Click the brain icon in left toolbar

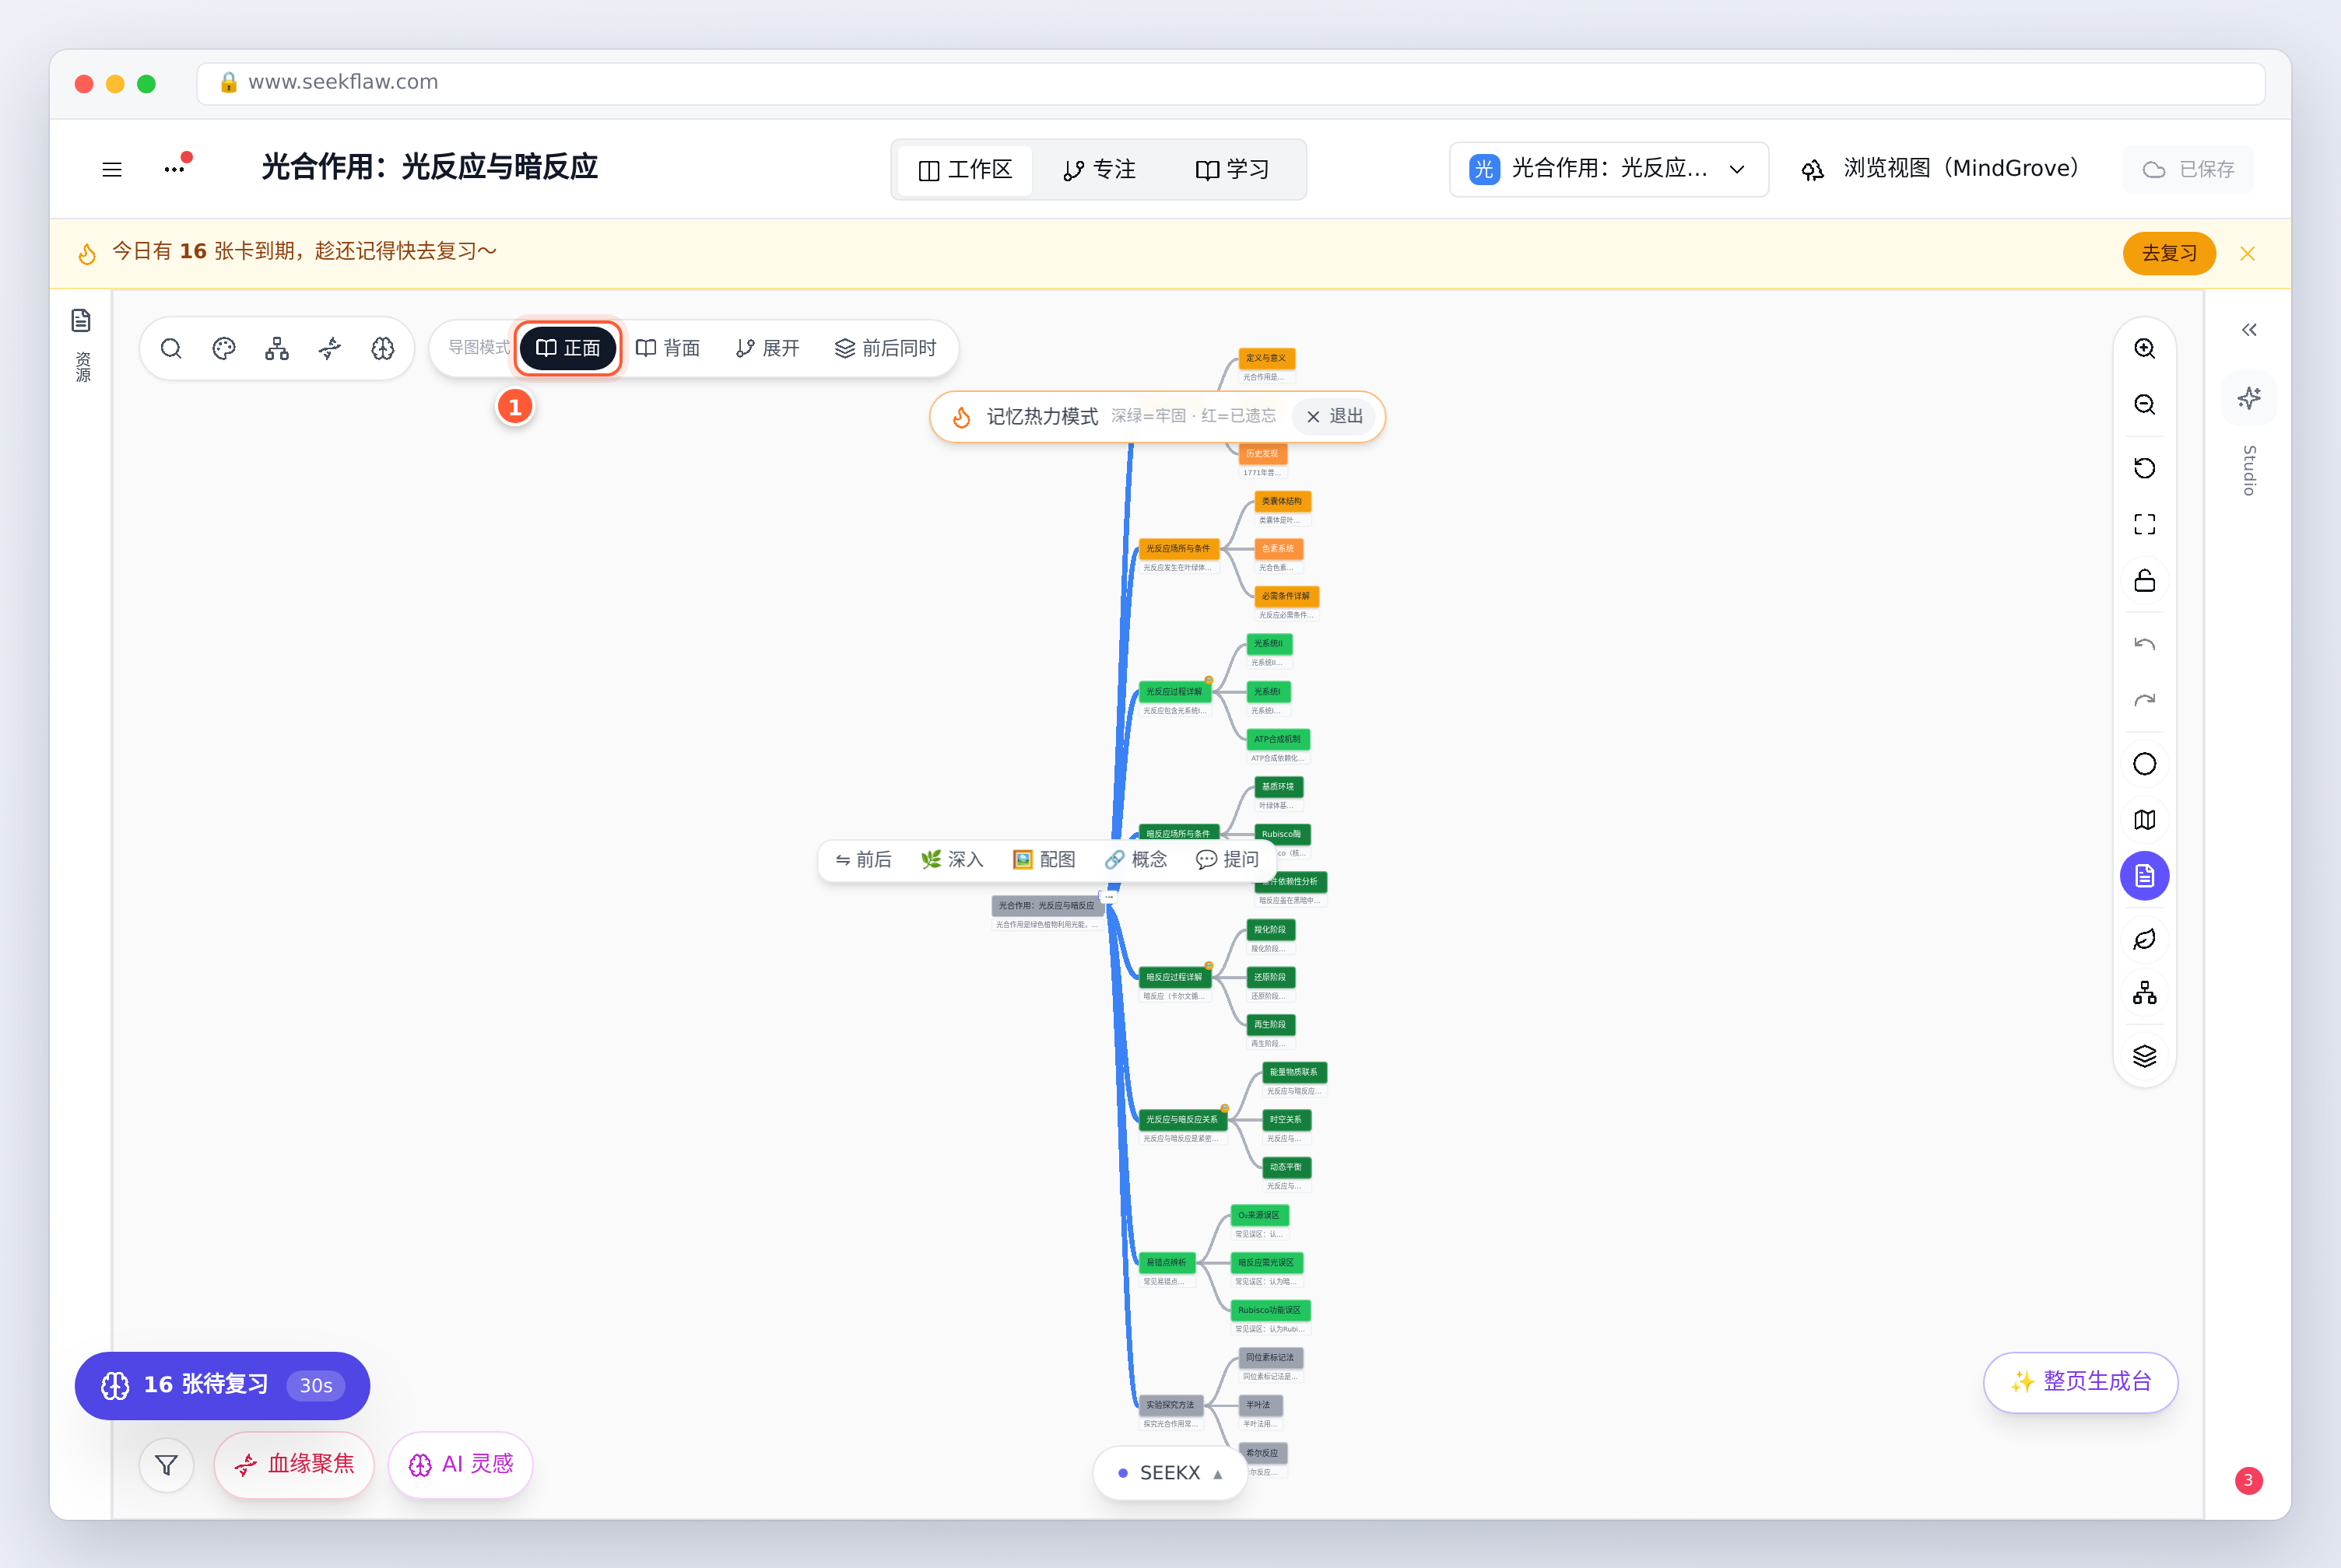pyautogui.click(x=383, y=348)
